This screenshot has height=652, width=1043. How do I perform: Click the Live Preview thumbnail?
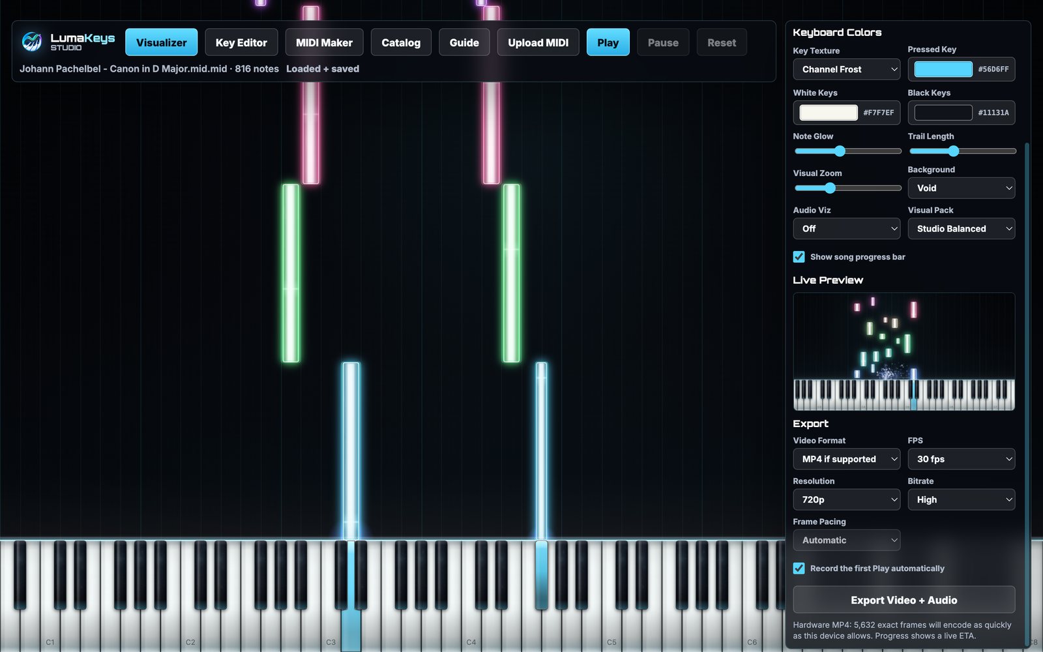tap(904, 351)
